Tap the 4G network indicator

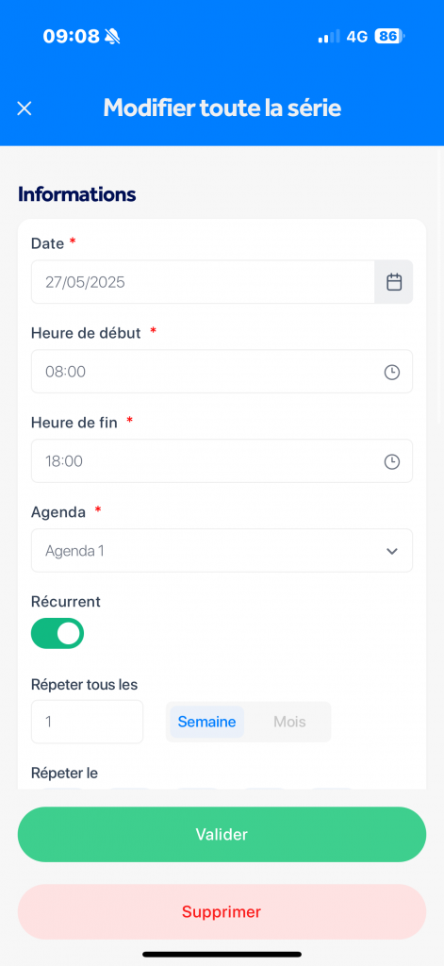click(x=357, y=37)
